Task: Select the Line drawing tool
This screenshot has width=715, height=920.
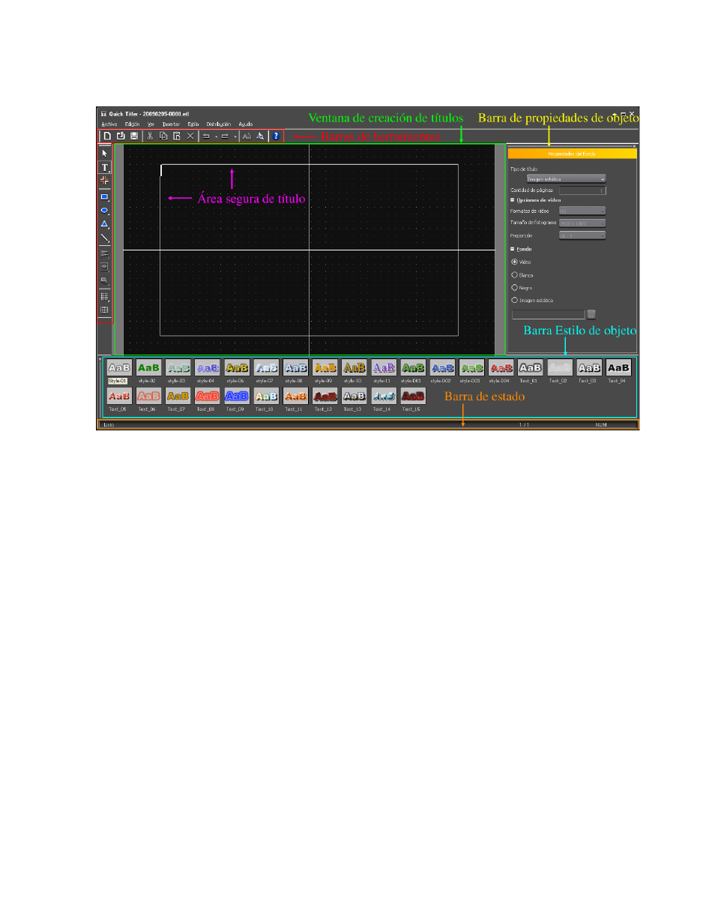Action: [x=105, y=238]
